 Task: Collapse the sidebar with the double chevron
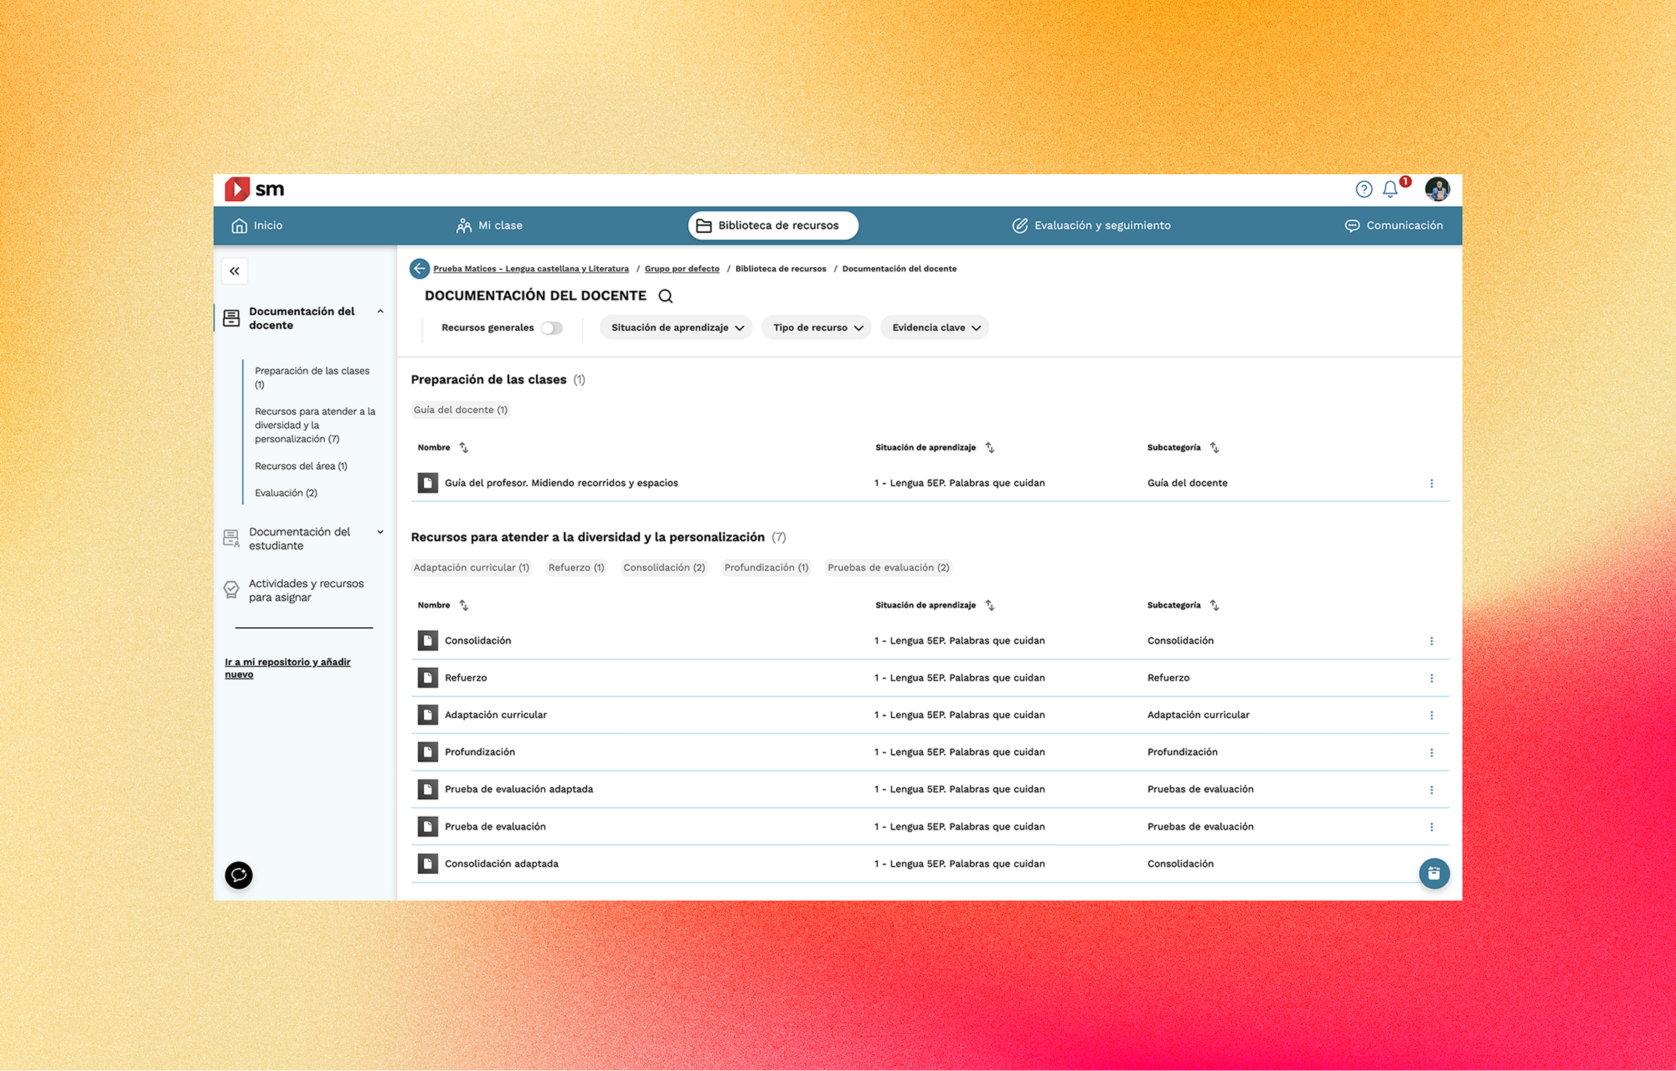pyautogui.click(x=234, y=271)
